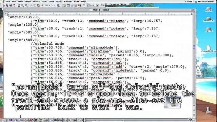Click the first-line indent marker on ruler
The image size is (217, 122).
point(7,13)
